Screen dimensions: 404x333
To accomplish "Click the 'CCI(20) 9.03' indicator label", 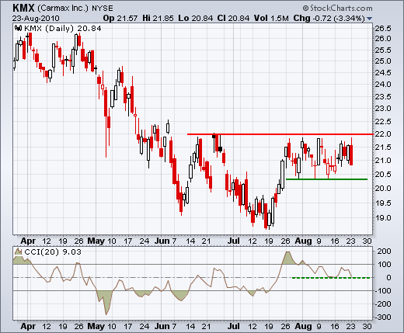I will 53,251.
